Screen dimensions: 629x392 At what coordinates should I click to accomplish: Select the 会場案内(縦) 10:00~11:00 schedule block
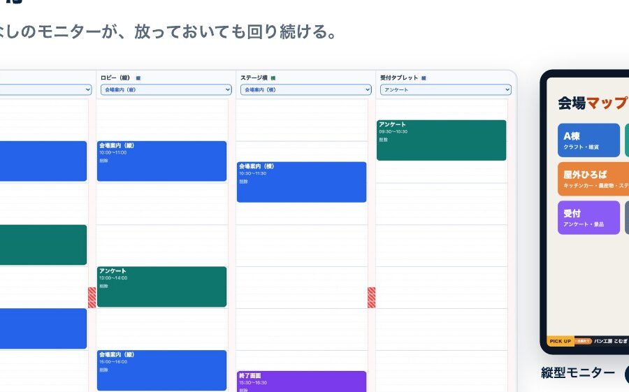pyautogui.click(x=161, y=161)
